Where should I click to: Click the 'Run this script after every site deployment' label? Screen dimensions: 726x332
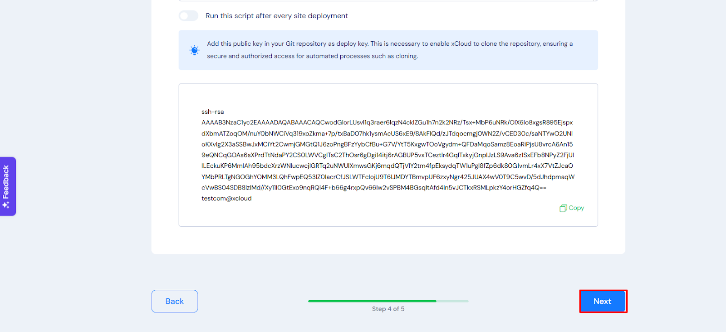[276, 16]
